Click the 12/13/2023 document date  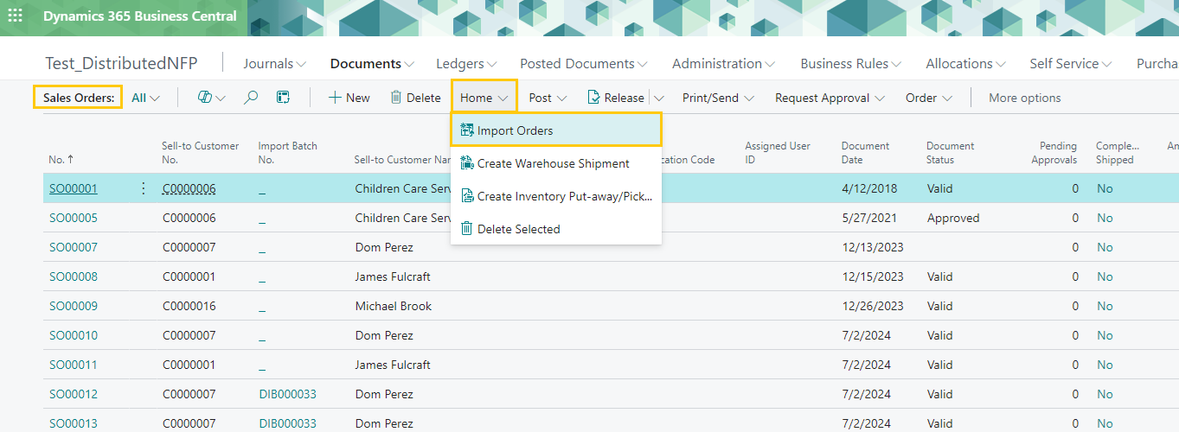(x=873, y=247)
